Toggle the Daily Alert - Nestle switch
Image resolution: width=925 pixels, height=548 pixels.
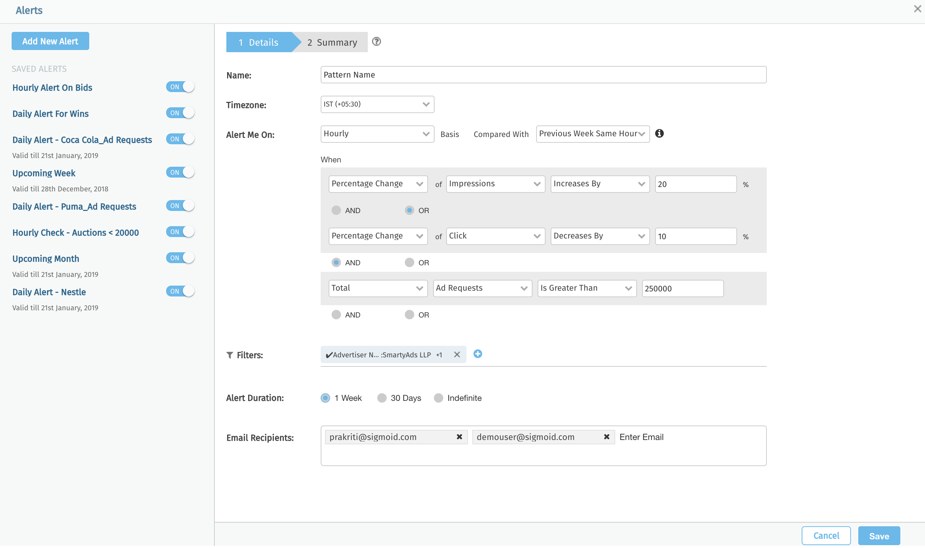[180, 291]
